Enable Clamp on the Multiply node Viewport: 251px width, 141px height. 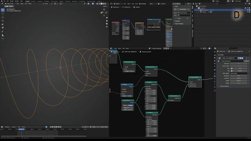tap(122, 92)
